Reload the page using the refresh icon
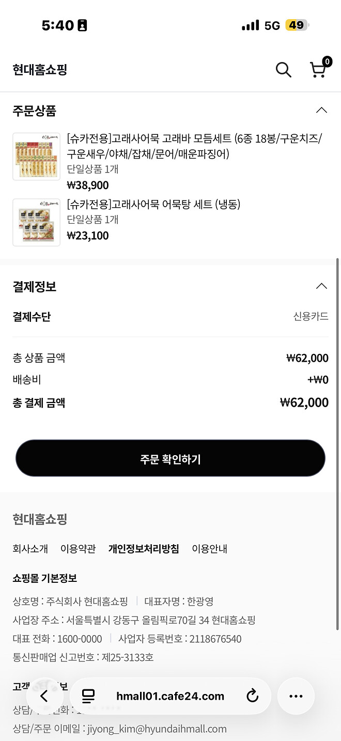 [x=253, y=696]
